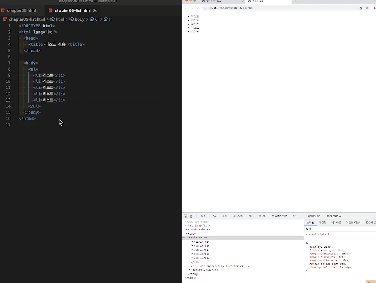The image size is (376, 283).
Task: Reload the page in the browser
Action: tap(198, 8)
